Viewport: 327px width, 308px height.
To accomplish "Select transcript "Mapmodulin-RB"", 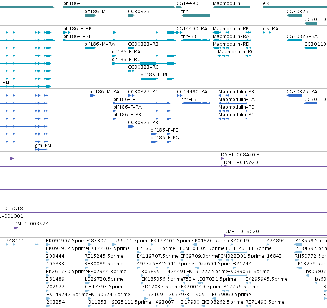I will tap(231, 28).
